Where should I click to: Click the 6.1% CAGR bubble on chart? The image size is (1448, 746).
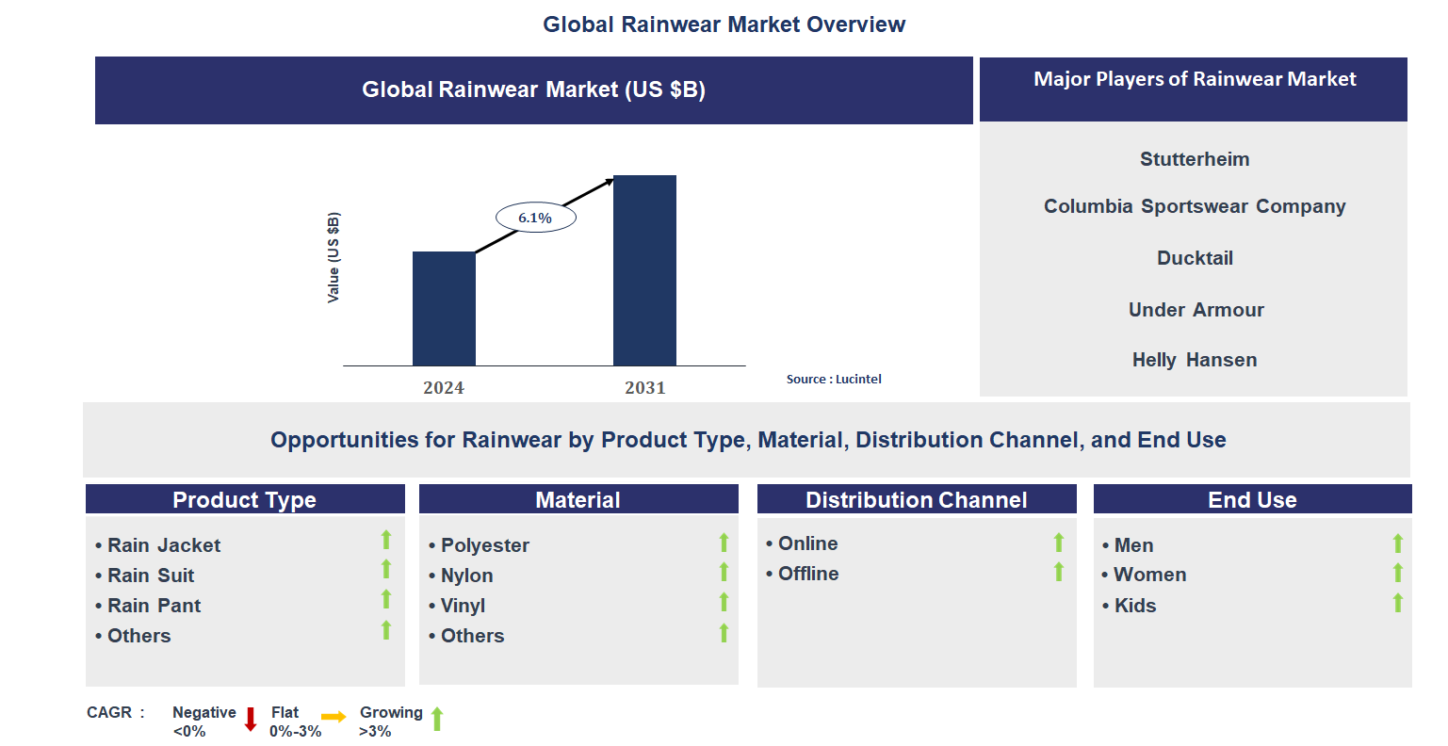[x=535, y=216]
